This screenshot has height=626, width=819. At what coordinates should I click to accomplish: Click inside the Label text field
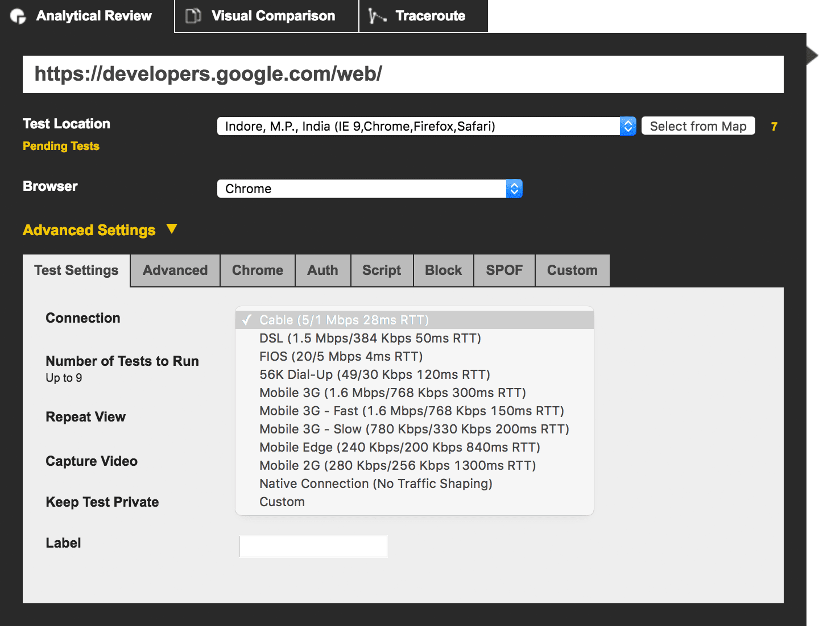[x=313, y=546]
